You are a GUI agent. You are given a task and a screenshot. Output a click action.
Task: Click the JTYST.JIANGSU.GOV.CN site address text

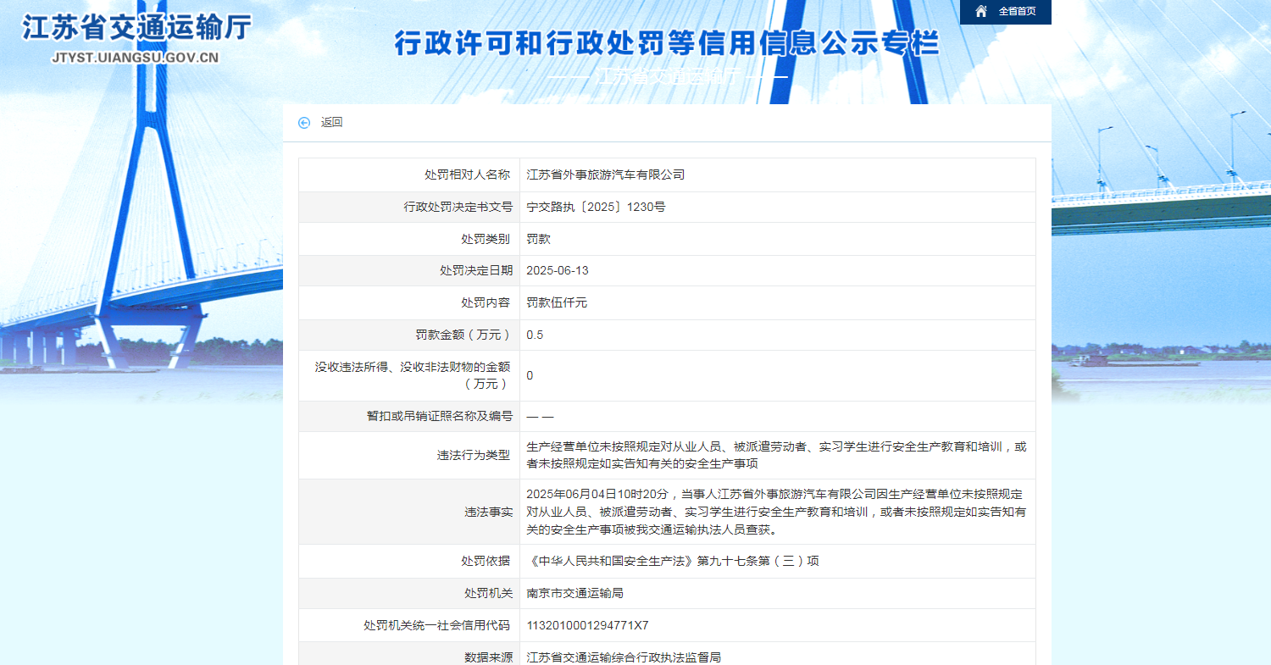tap(136, 58)
